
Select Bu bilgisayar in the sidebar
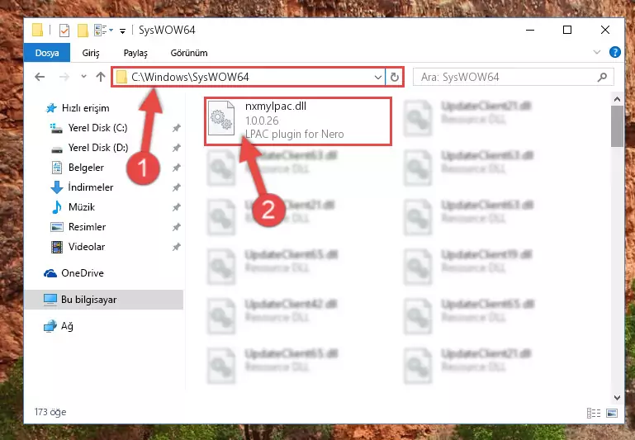click(104, 300)
